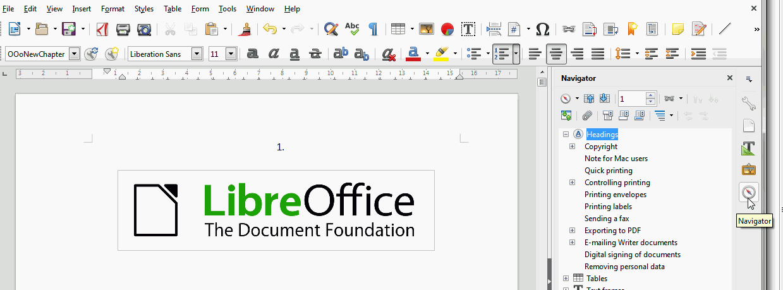Click New Style from selection icon
783x290 pixels.
point(112,54)
